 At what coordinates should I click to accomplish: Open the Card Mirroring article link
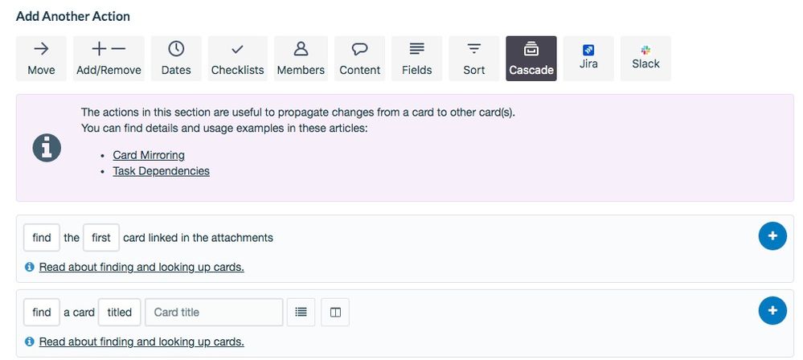[149, 154]
